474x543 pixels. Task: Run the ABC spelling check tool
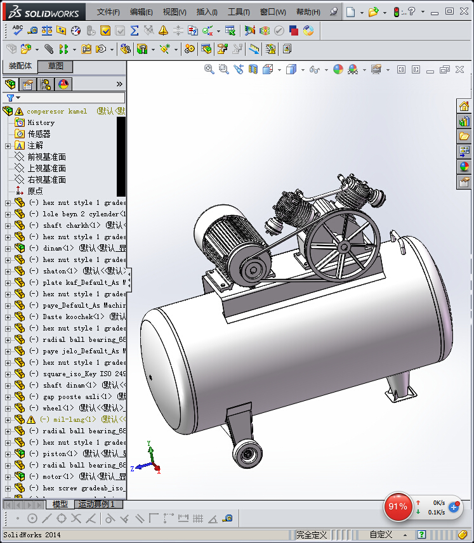click(17, 30)
